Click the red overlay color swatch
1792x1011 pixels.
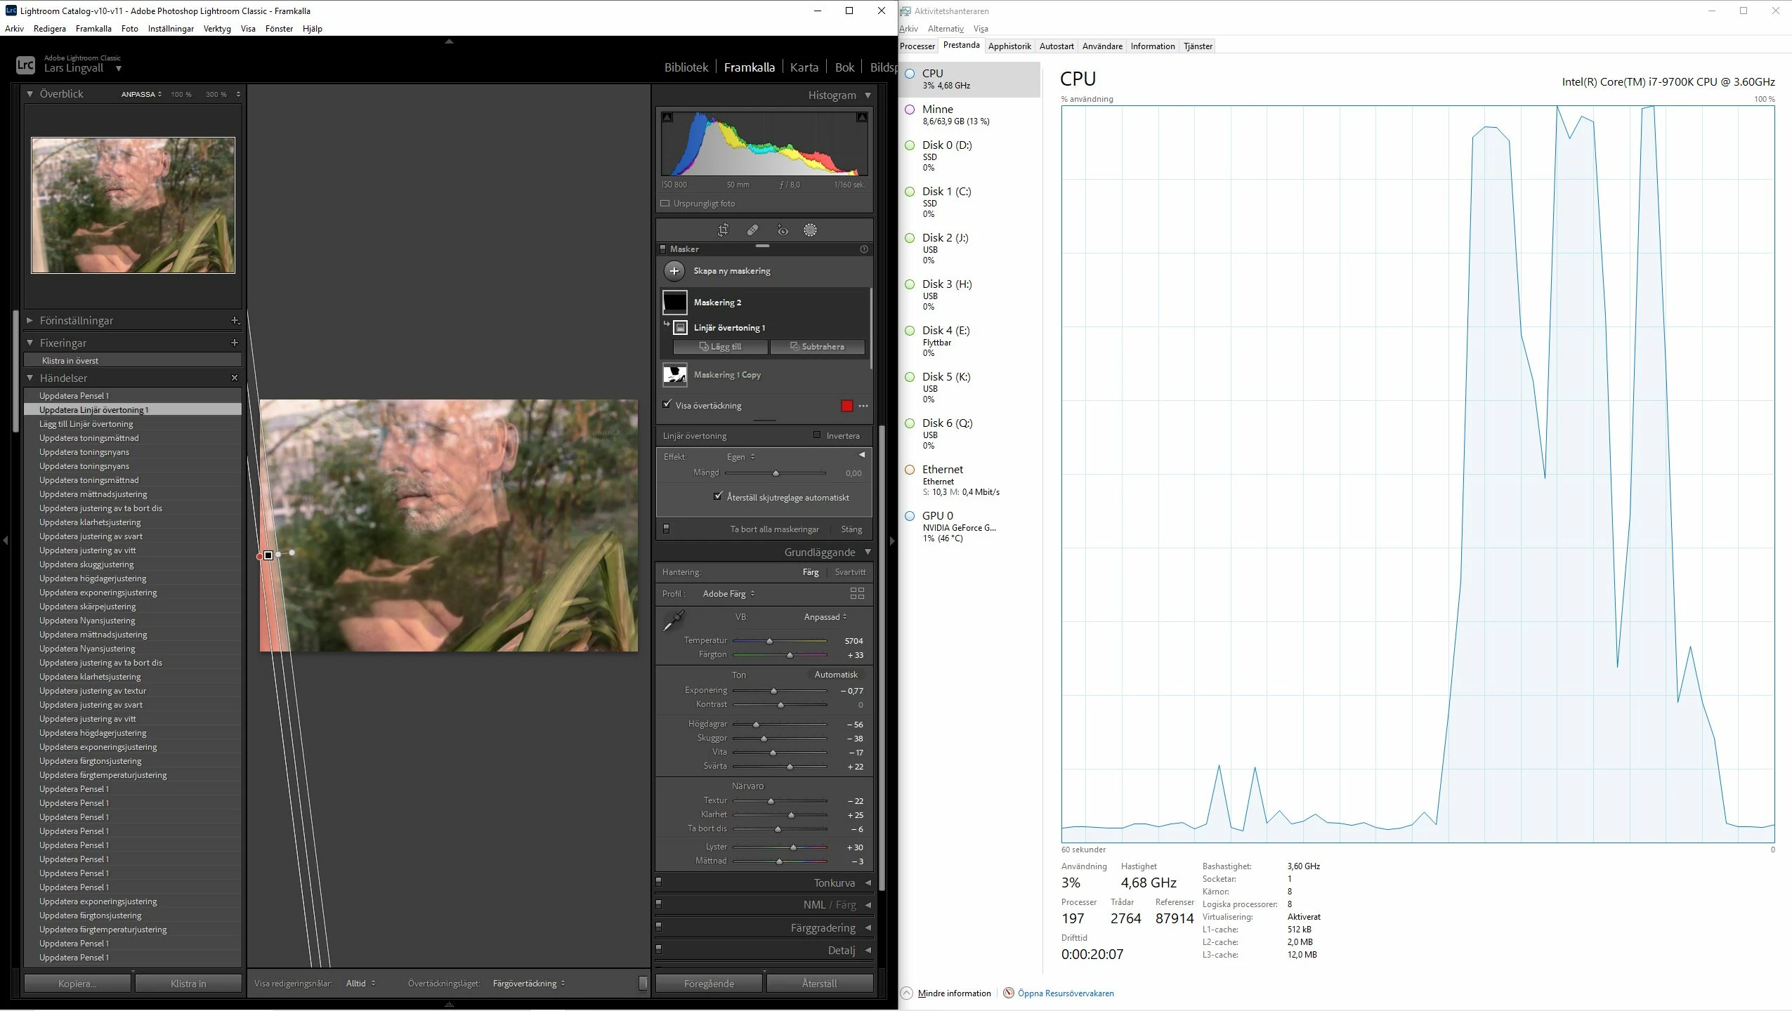tap(846, 406)
